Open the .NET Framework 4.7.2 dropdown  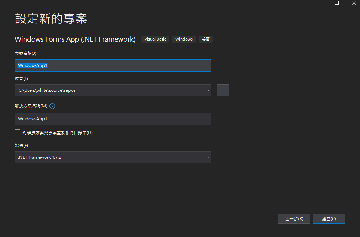[x=113, y=157]
